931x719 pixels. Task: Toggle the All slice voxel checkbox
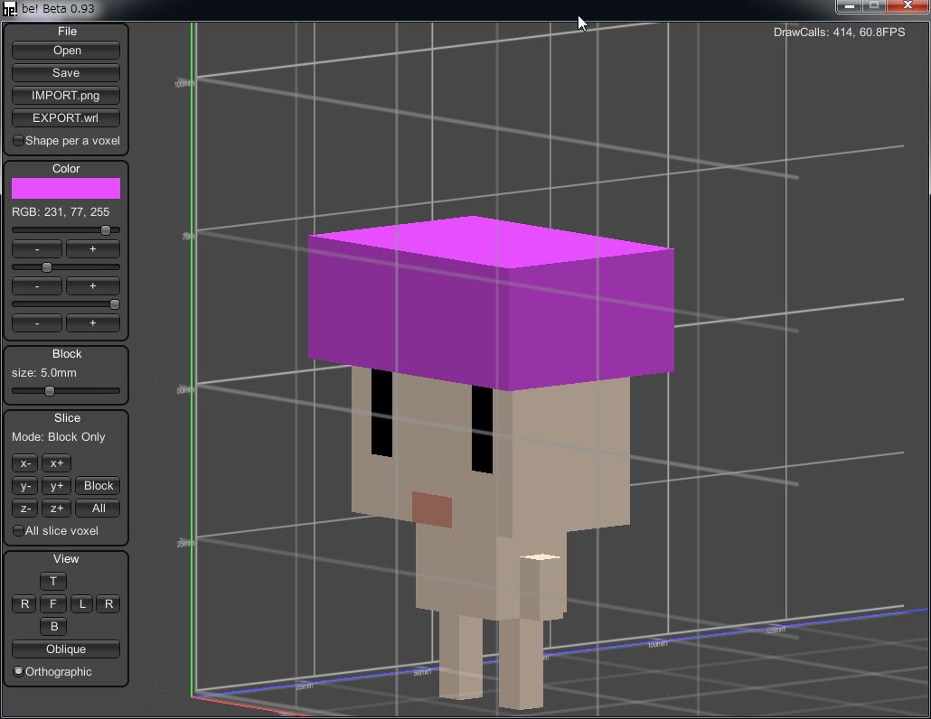tap(19, 531)
